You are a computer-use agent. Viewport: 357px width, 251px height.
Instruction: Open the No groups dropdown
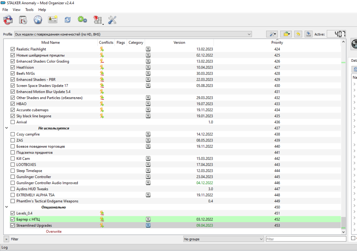[x=223, y=239]
